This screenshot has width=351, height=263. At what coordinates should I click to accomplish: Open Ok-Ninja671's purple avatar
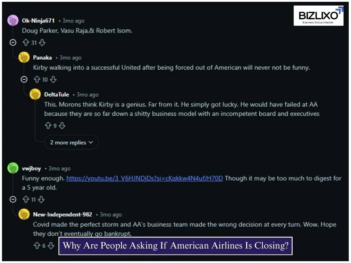coord(12,19)
